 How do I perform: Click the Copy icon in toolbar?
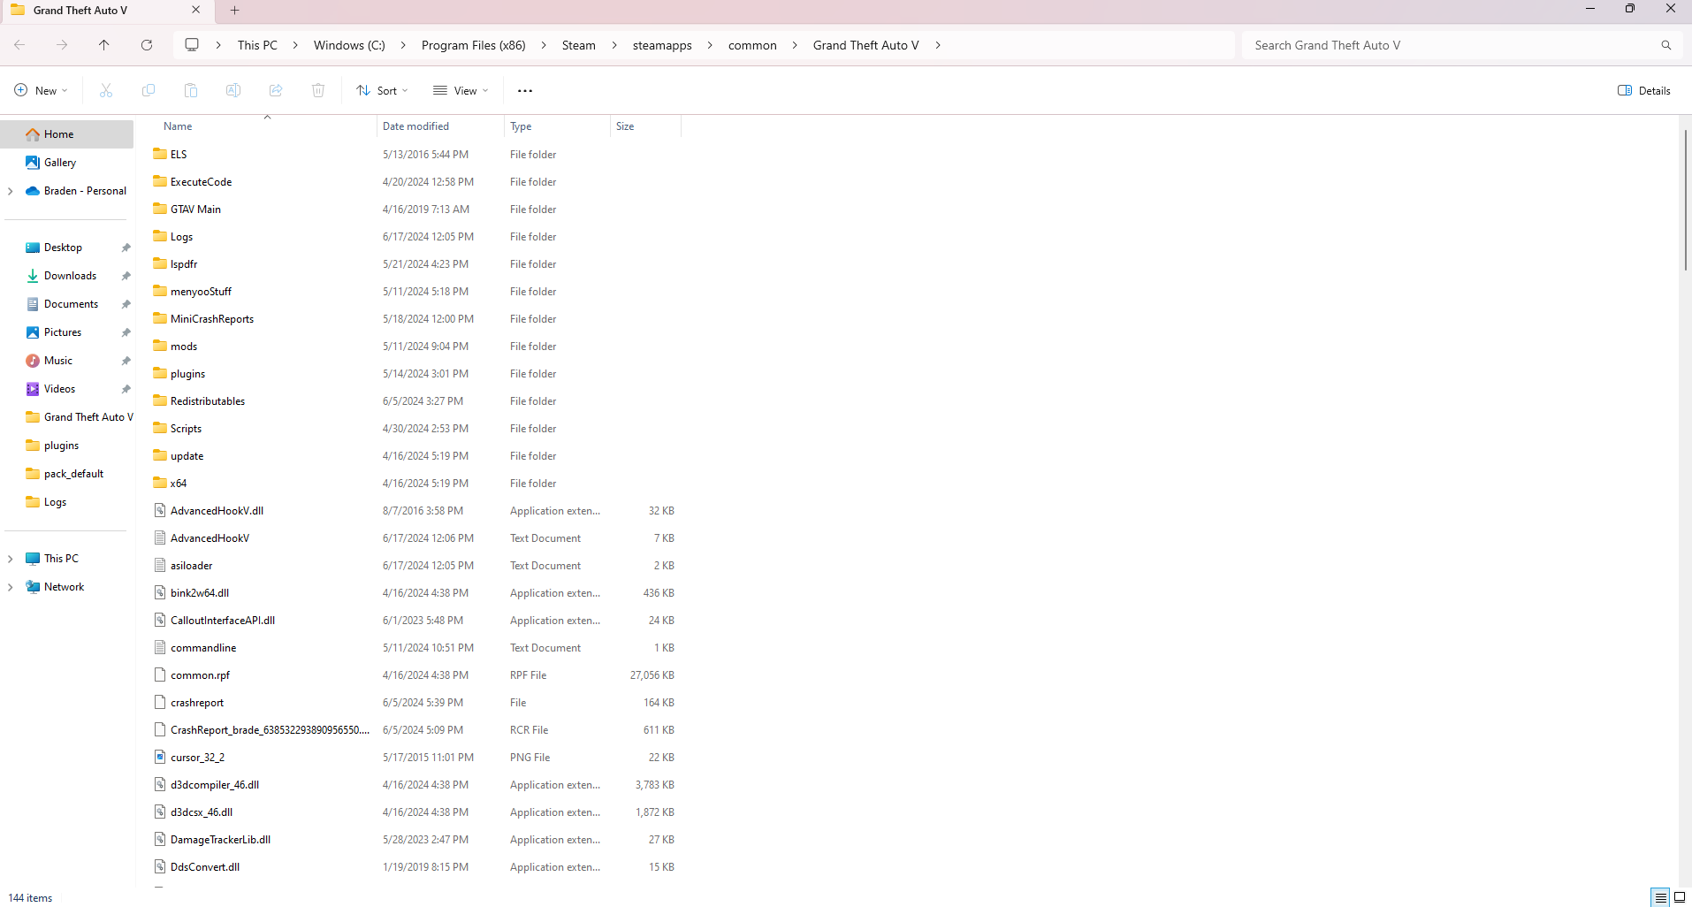pos(149,90)
